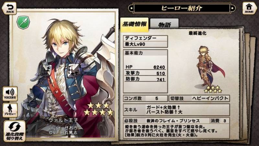
Task: Go back with the BACK arrow button
Action: click(x=9, y=8)
